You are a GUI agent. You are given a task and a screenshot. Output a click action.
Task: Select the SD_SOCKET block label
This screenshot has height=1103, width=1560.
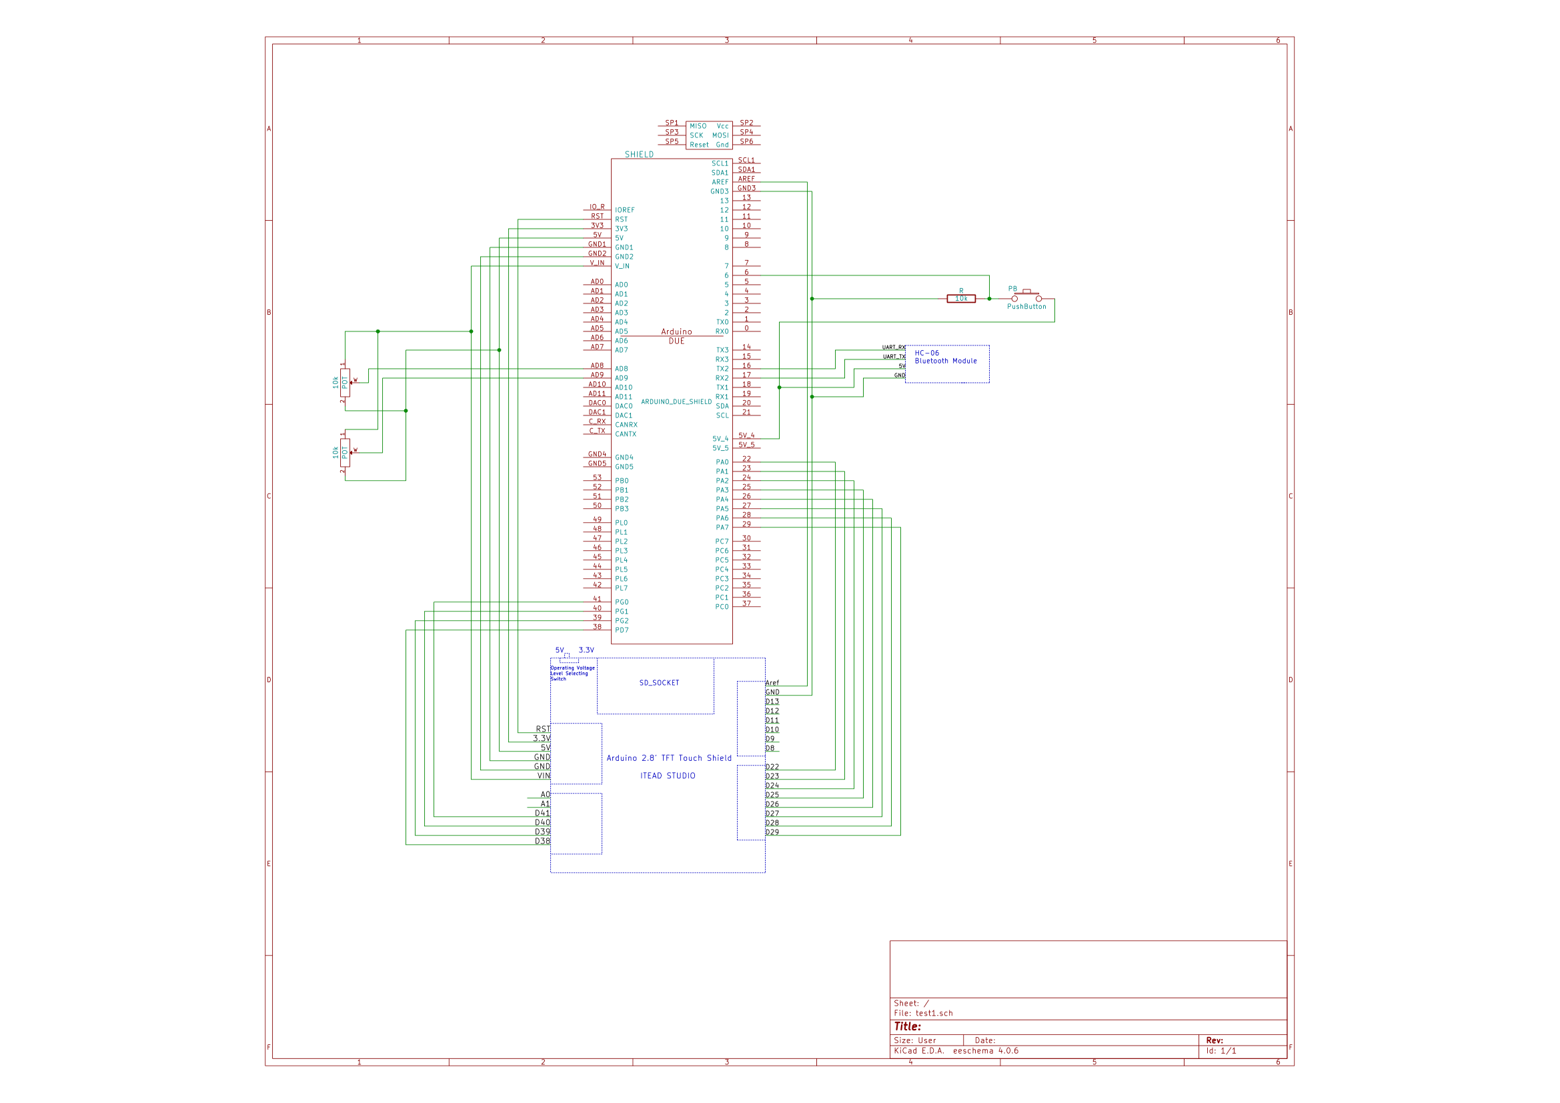pyautogui.click(x=659, y=684)
